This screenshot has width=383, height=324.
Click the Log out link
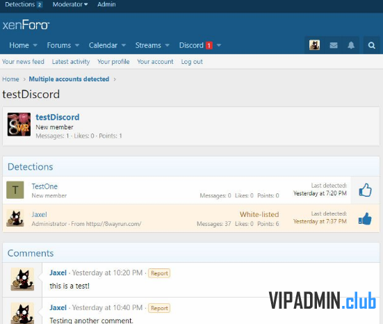(x=192, y=62)
